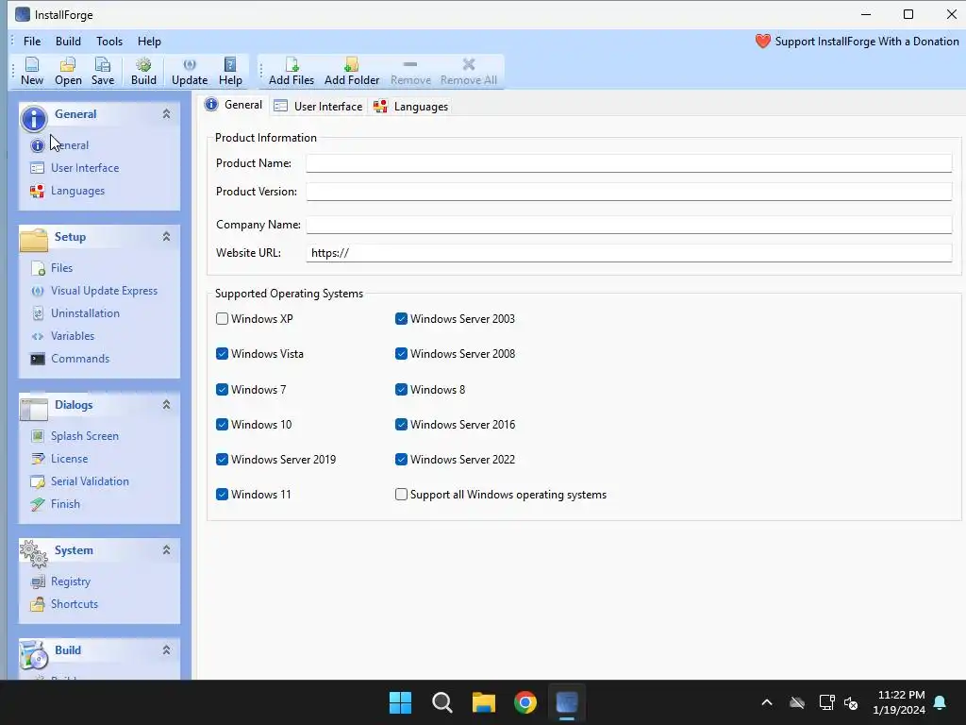Collapse the Setup sidebar section

tap(166, 237)
